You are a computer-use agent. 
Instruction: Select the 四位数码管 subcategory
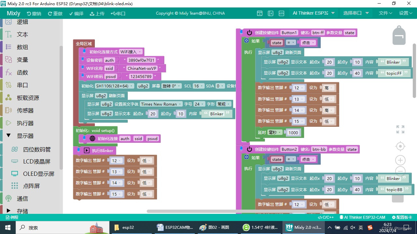coord(37,149)
